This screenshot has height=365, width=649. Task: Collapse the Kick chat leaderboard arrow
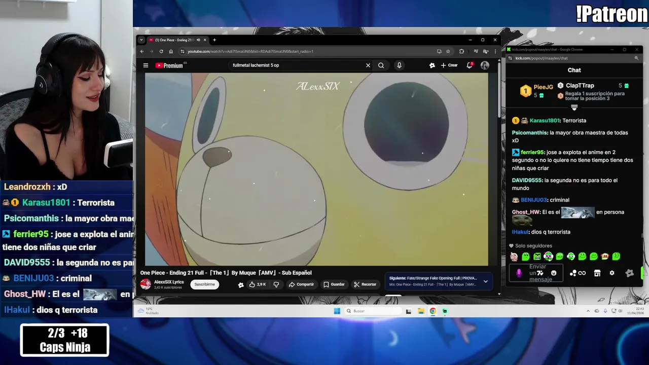pyautogui.click(x=574, y=108)
